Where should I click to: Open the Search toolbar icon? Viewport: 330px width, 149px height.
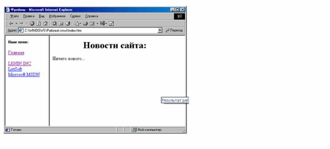tap(54, 23)
